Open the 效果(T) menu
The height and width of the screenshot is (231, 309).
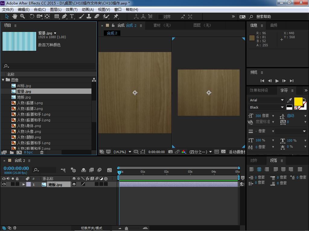(x=72, y=9)
